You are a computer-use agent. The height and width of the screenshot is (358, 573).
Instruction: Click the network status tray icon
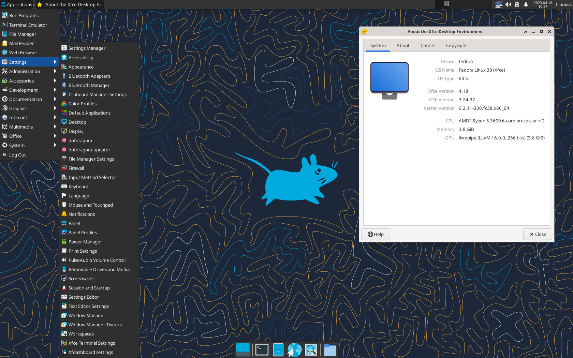pos(499,4)
